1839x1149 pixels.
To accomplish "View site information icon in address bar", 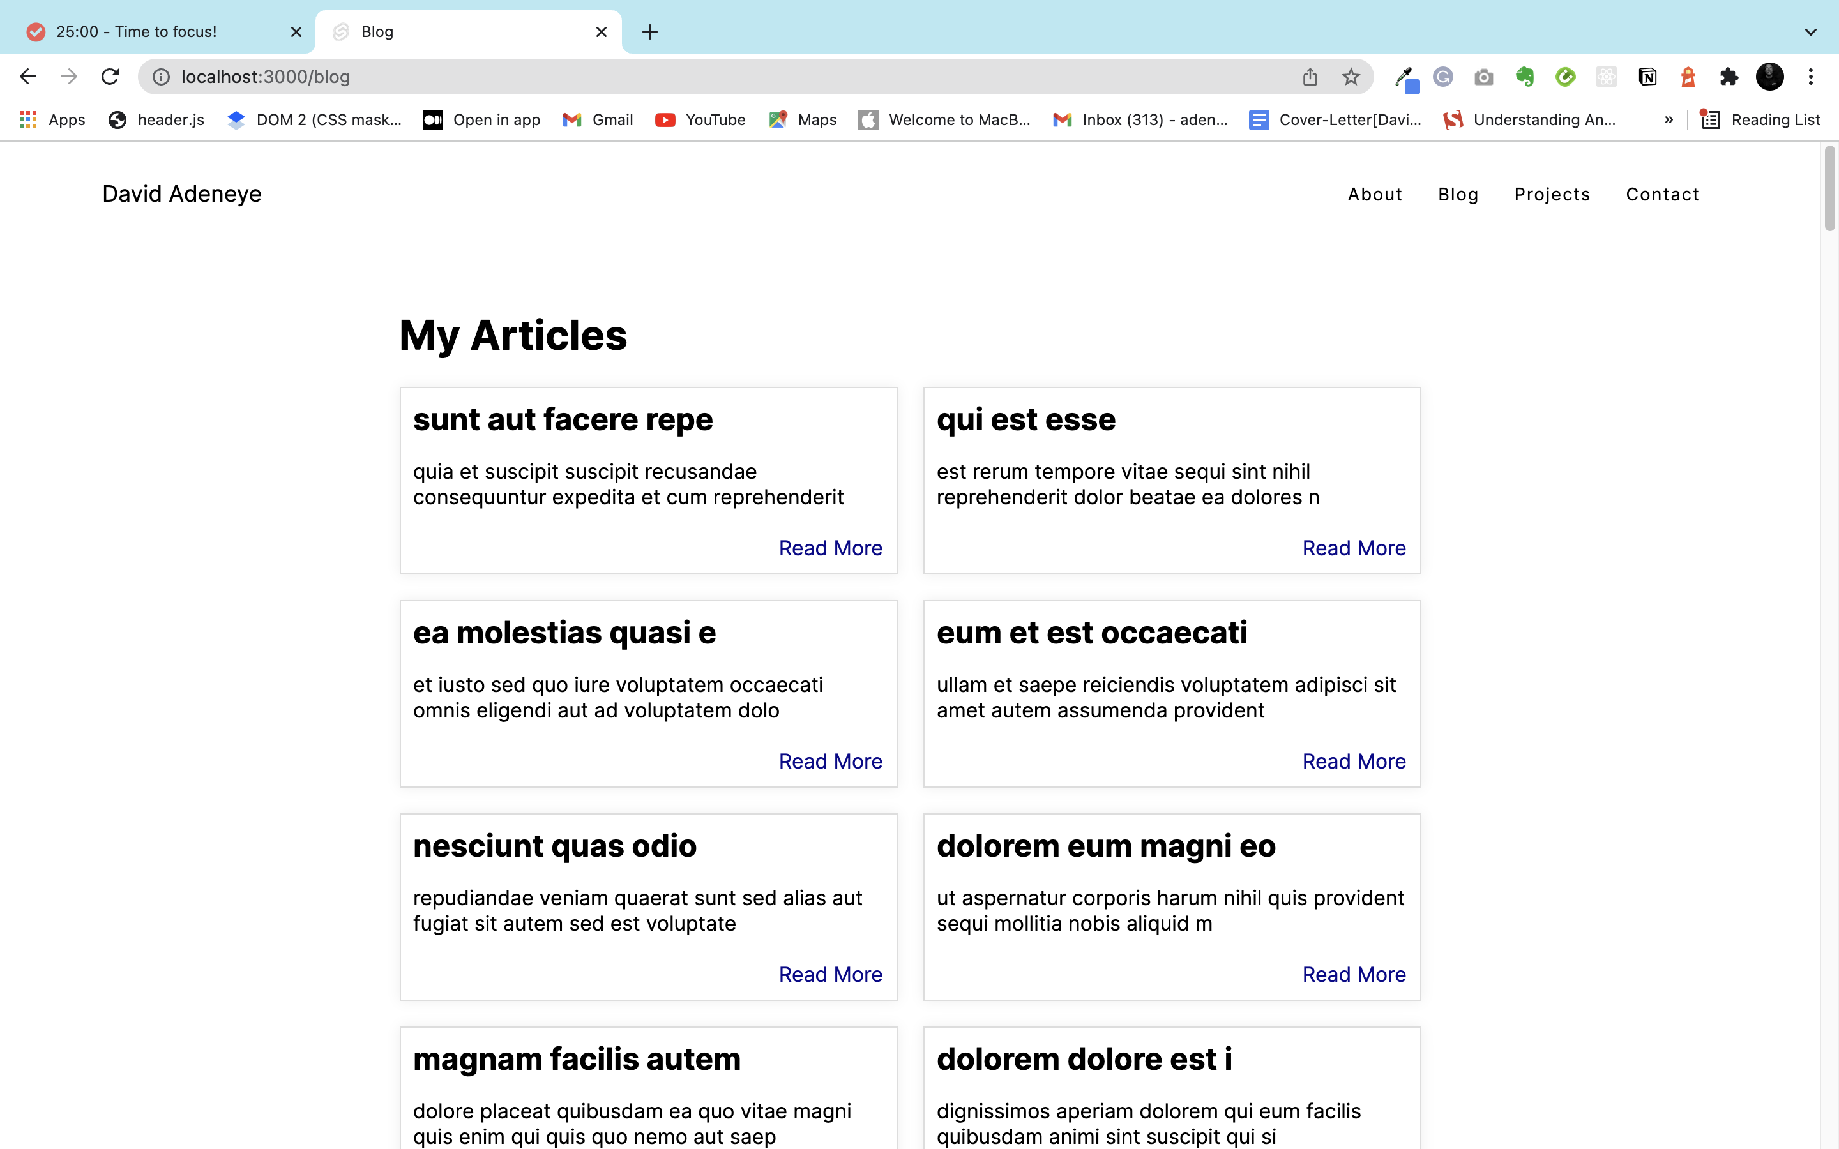I will [161, 77].
